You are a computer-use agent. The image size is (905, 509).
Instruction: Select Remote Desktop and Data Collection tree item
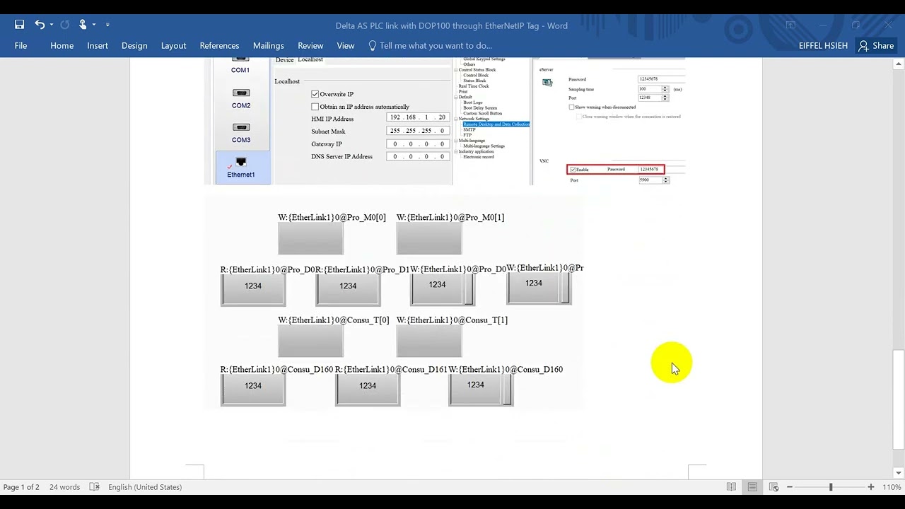click(496, 124)
